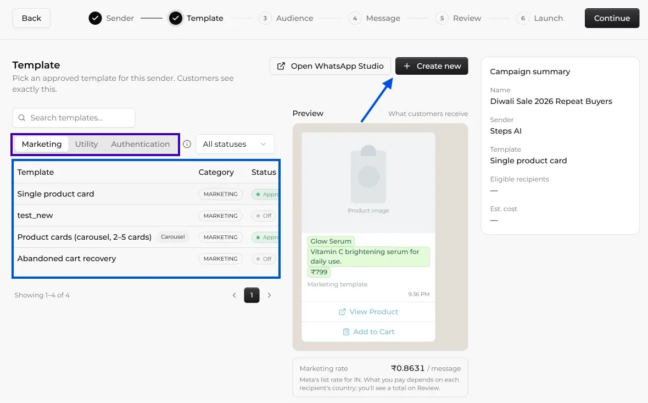The height and width of the screenshot is (403, 648).
Task: Open the All statuses dropdown
Action: click(235, 144)
